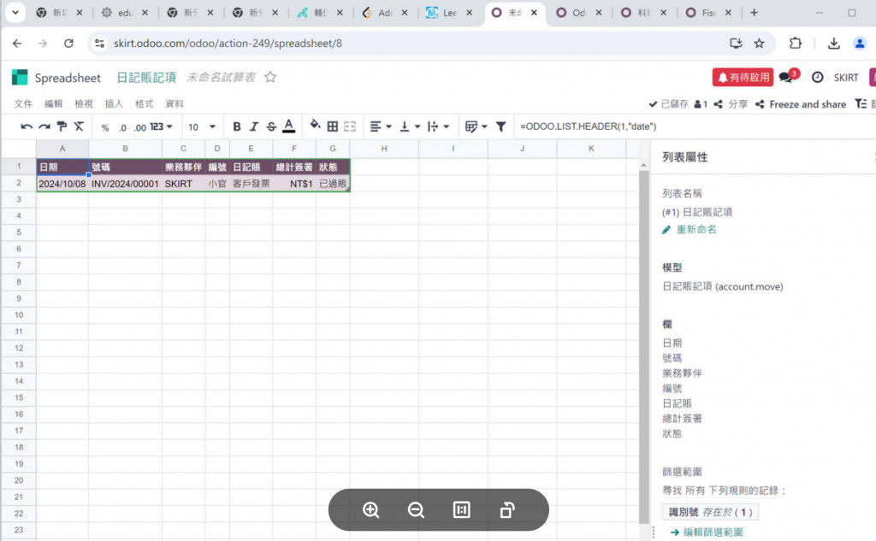The image size is (876, 541).
Task: Click the zoom in magnifier icon
Action: pyautogui.click(x=371, y=509)
